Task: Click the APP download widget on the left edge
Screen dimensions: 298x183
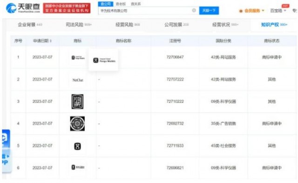Action: tap(6, 160)
